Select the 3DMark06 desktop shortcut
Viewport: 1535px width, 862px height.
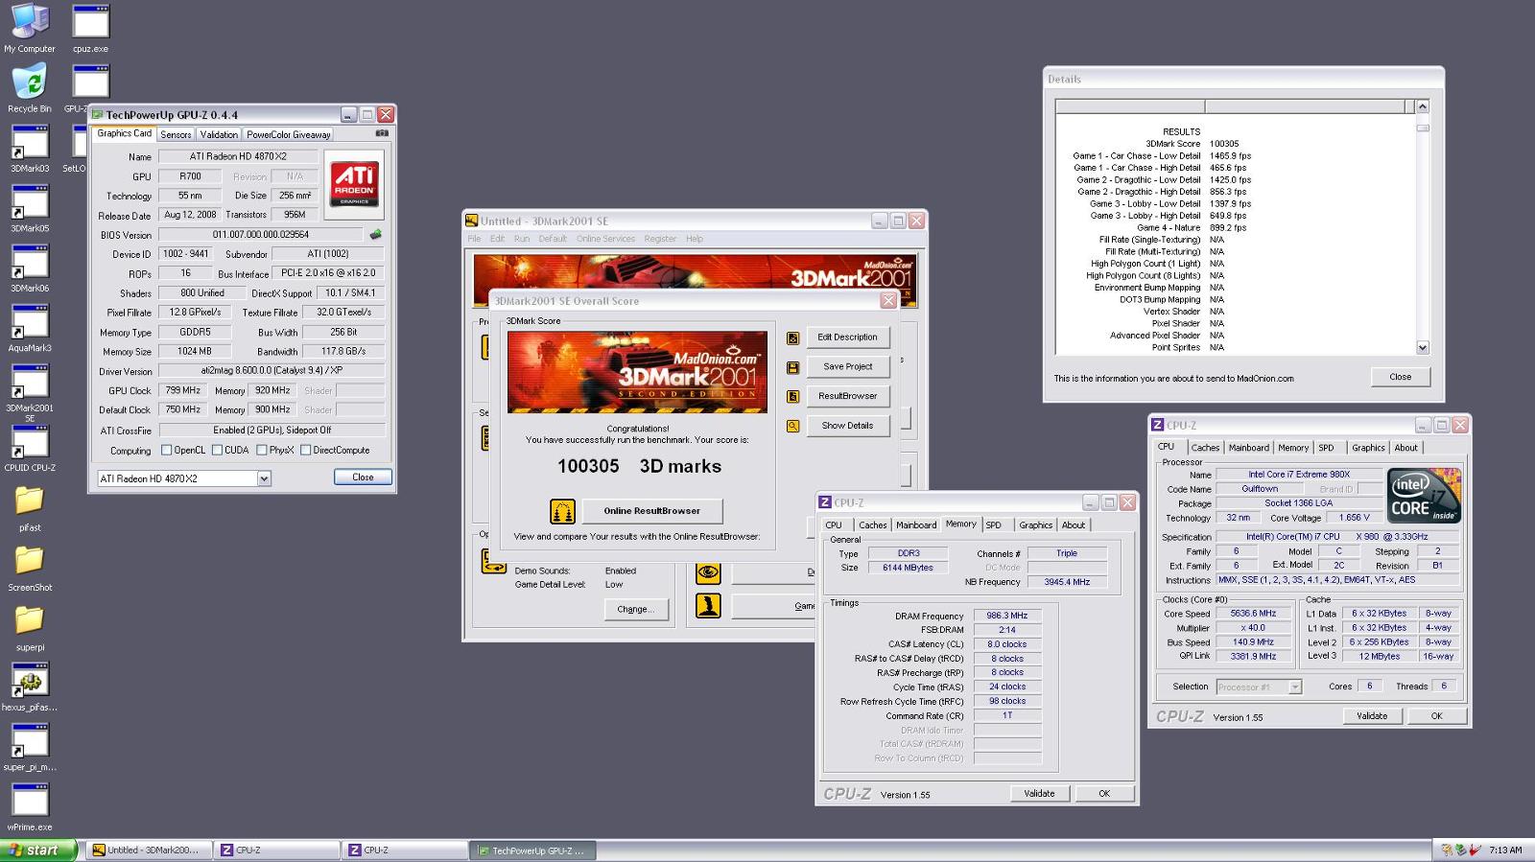click(x=30, y=268)
